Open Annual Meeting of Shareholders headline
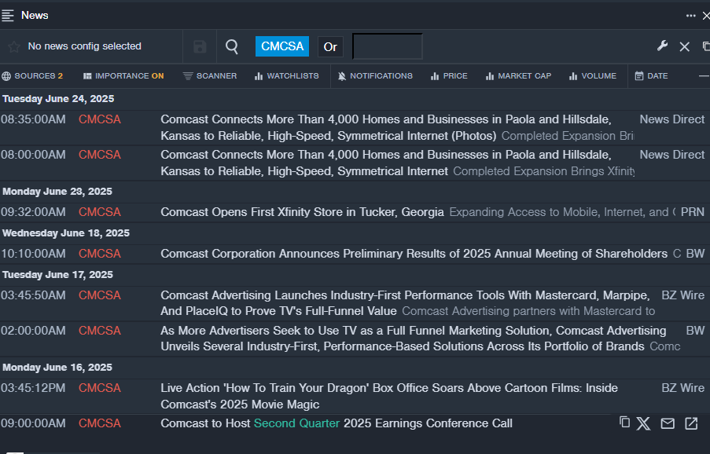Screen dimensions: 710x454 point(414,254)
